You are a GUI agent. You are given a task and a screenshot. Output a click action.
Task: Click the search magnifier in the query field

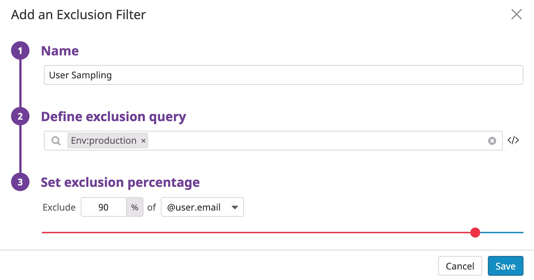56,141
